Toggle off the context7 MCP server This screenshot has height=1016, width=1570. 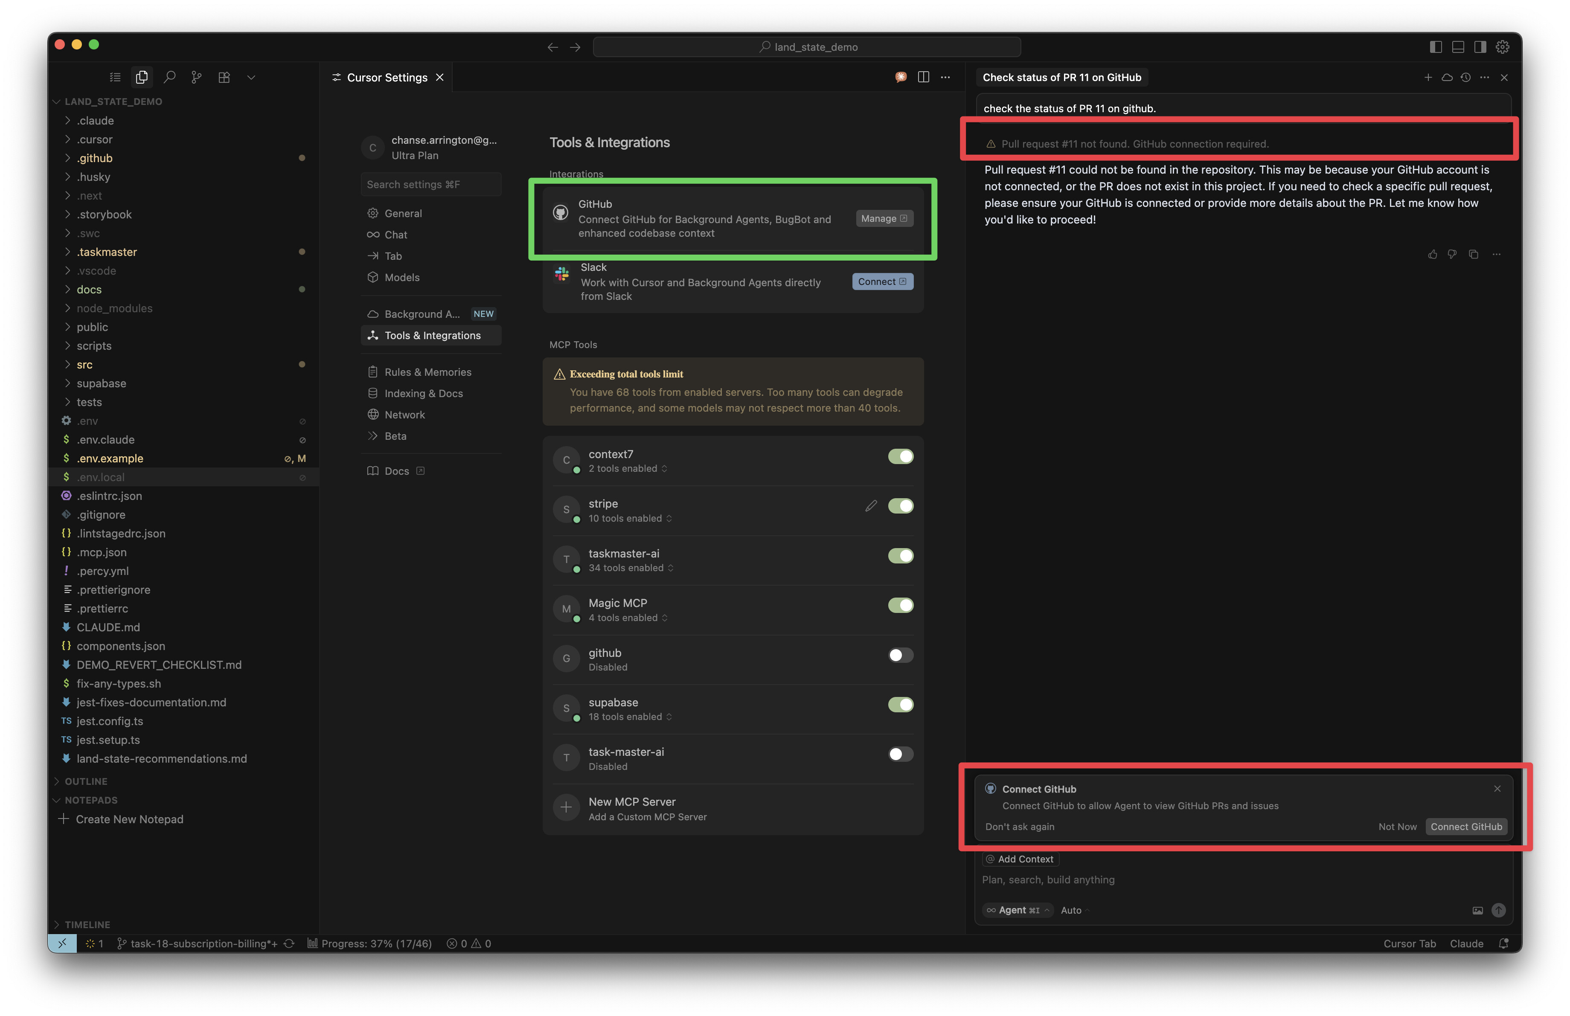coord(901,456)
